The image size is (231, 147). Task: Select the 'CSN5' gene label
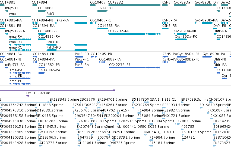click(x=166, y=2)
